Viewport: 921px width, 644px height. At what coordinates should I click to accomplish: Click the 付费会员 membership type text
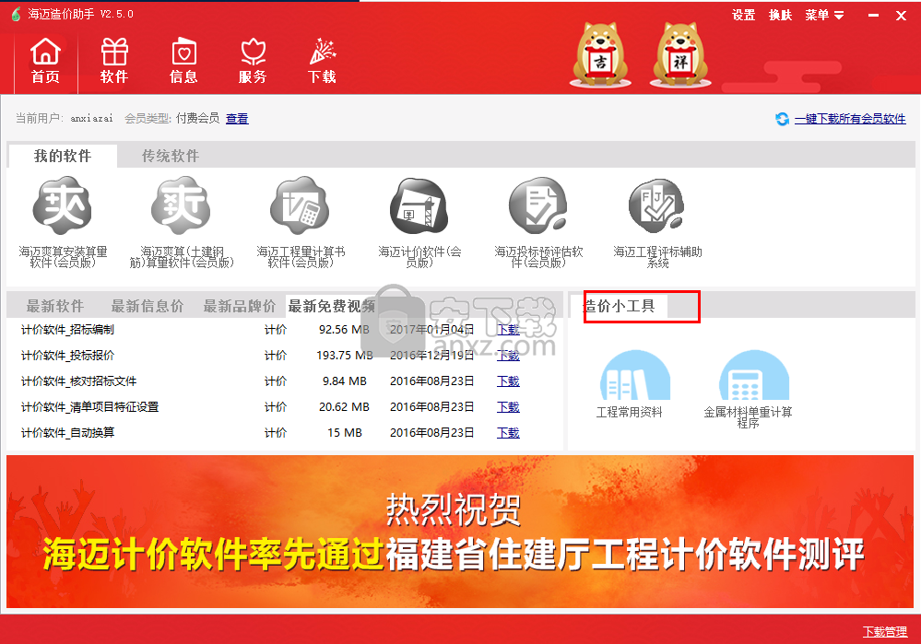pyautogui.click(x=198, y=119)
